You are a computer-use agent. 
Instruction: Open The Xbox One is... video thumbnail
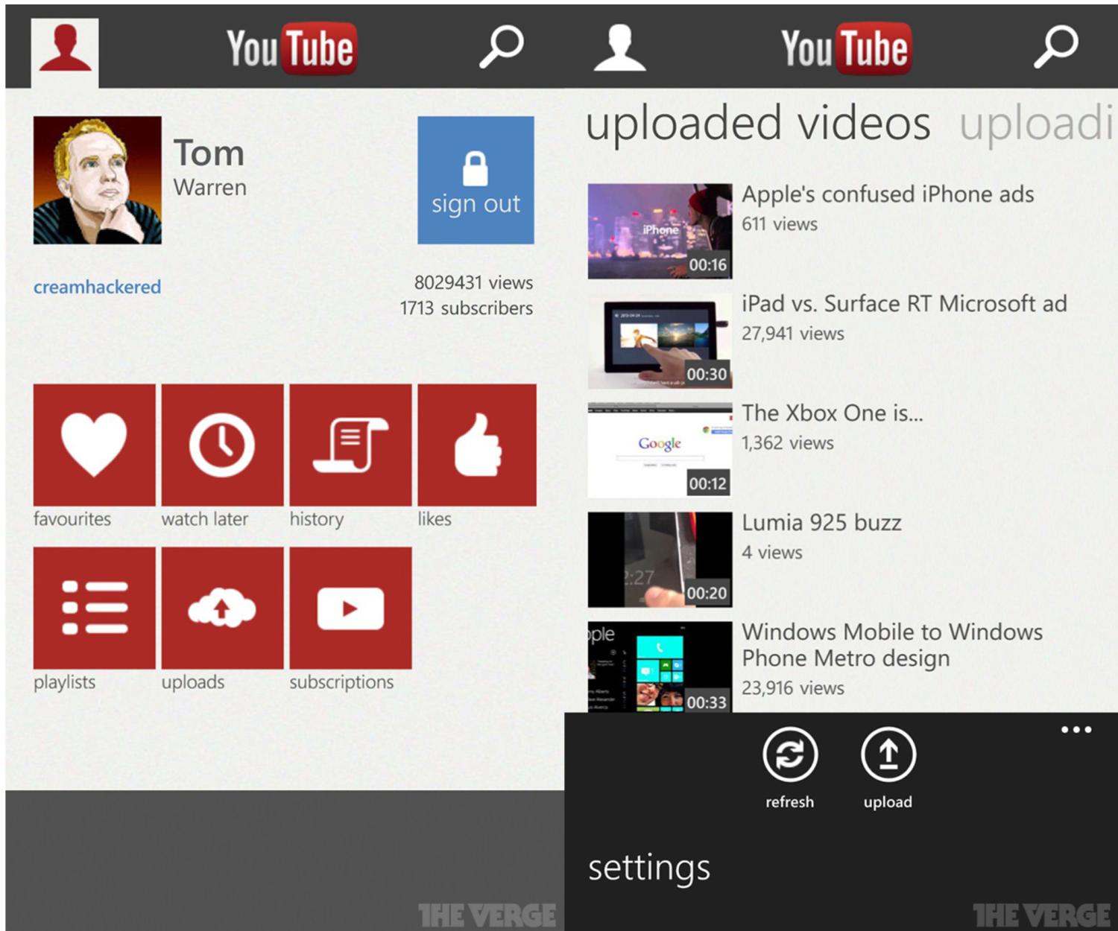coord(660,450)
